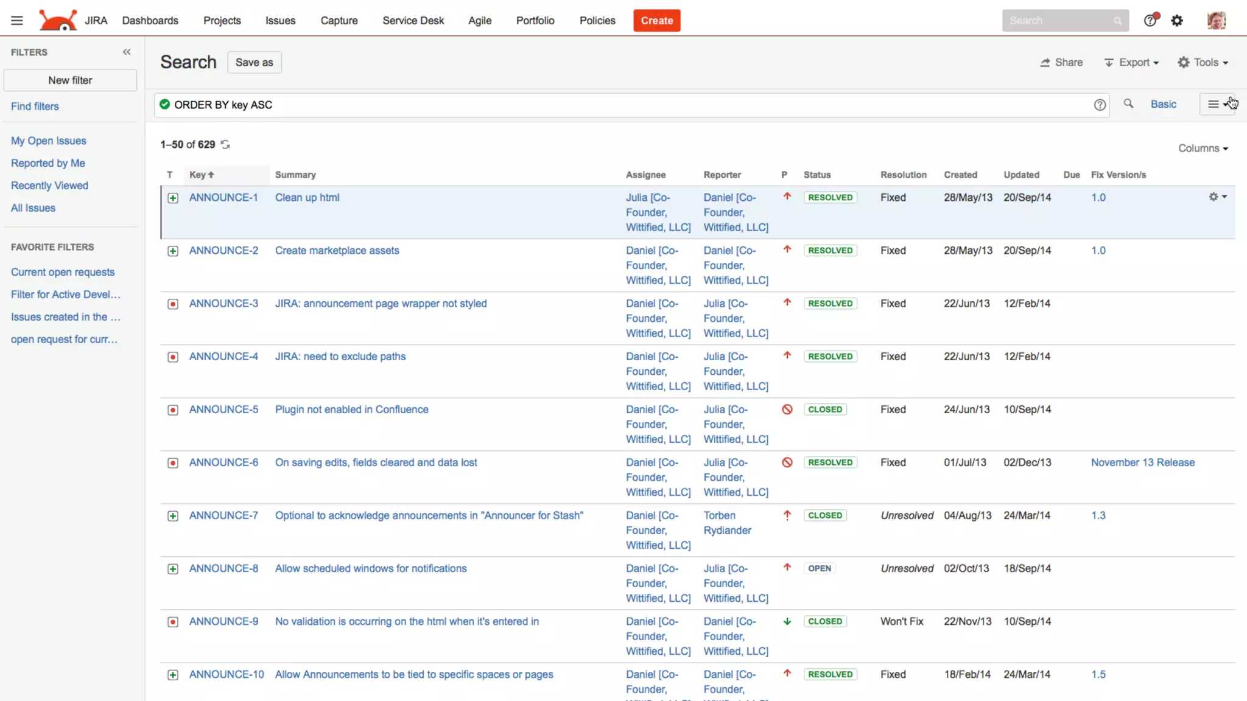This screenshot has width=1247, height=701.
Task: Open the Service Desk menu
Action: (x=413, y=21)
